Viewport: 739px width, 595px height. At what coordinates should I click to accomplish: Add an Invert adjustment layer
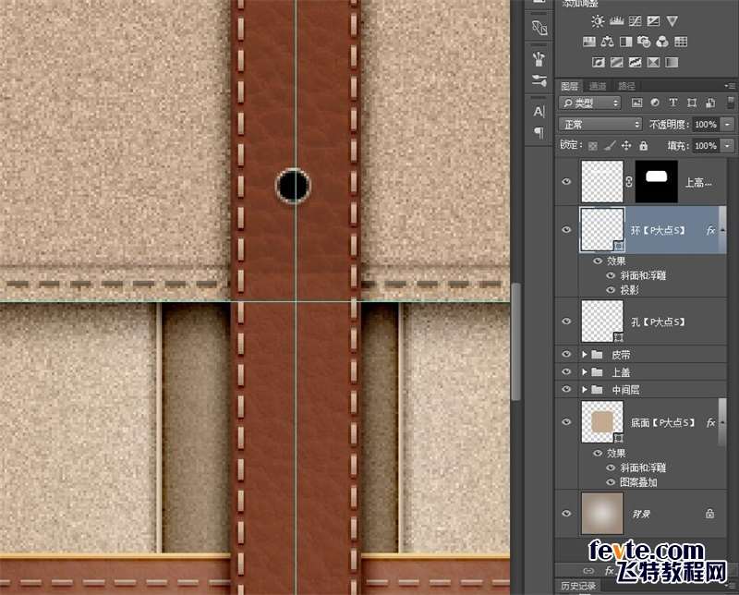point(599,62)
